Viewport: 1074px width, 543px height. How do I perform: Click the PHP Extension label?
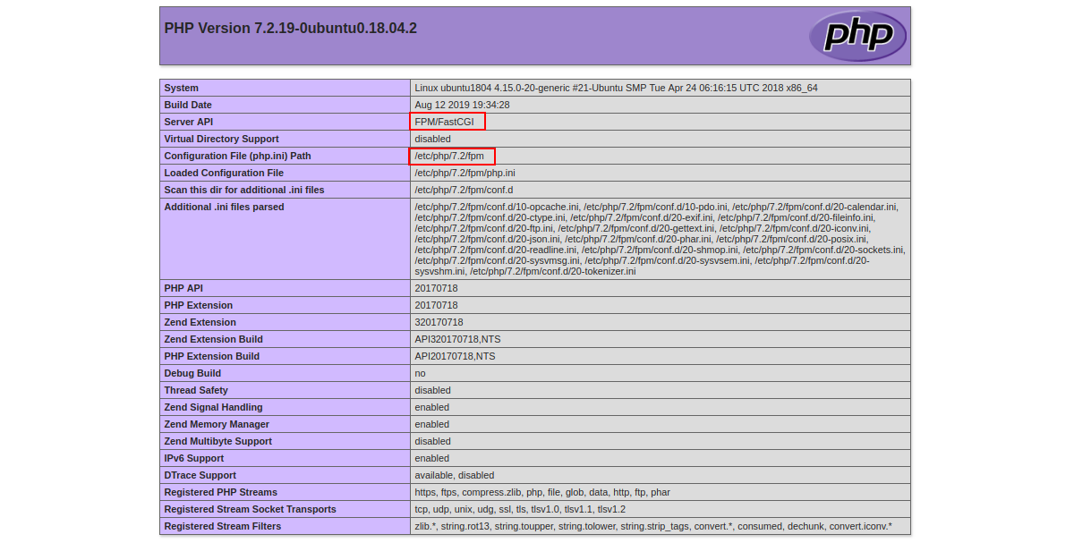tap(198, 305)
